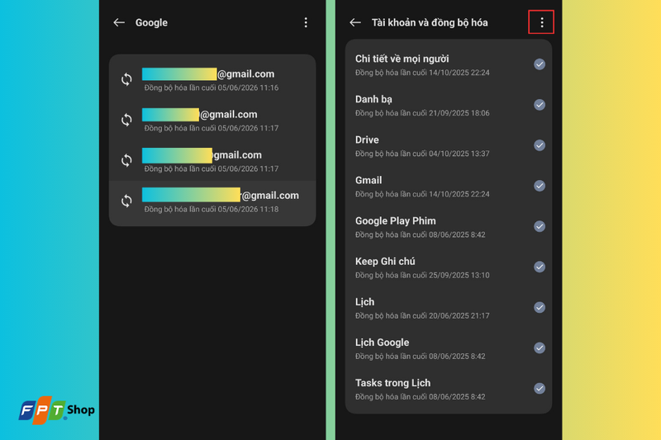Open the Gmail account synced at 11:16

tap(212, 79)
